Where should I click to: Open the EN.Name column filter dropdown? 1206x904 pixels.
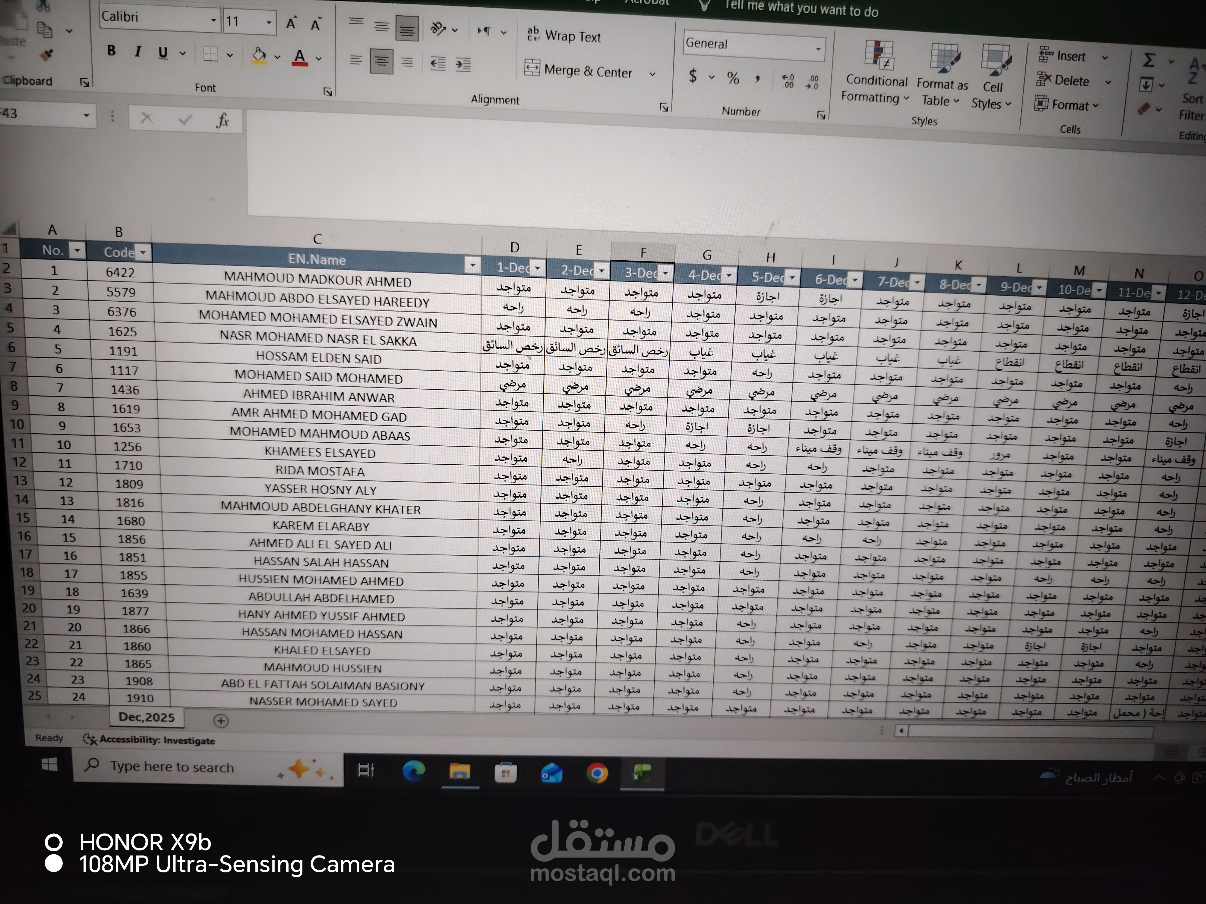point(472,265)
